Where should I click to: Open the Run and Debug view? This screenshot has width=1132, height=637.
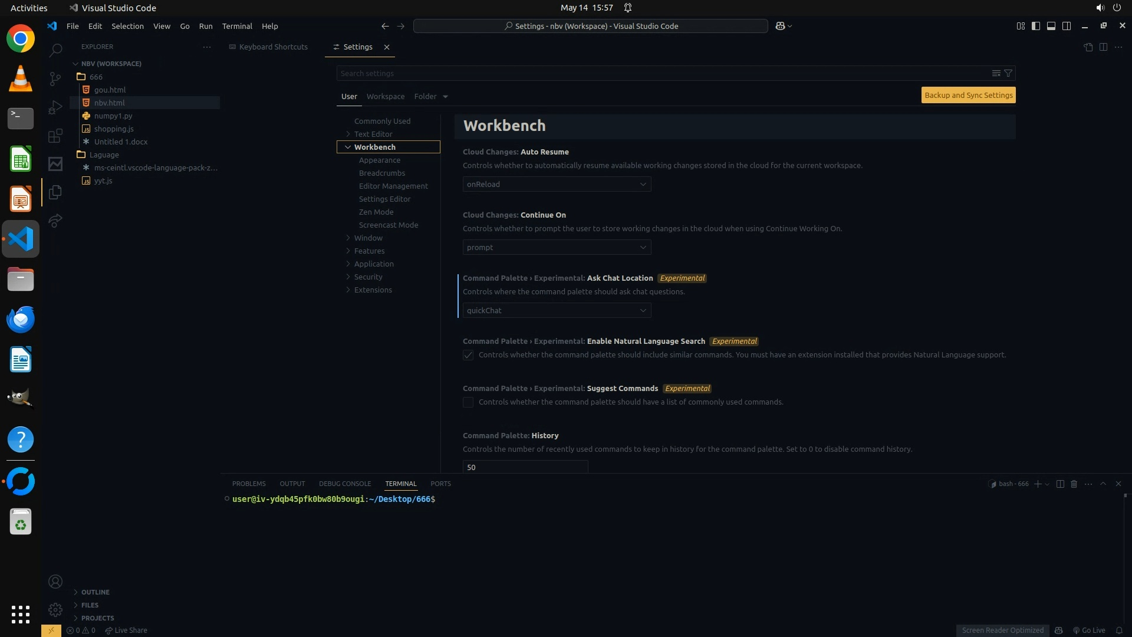tap(55, 107)
